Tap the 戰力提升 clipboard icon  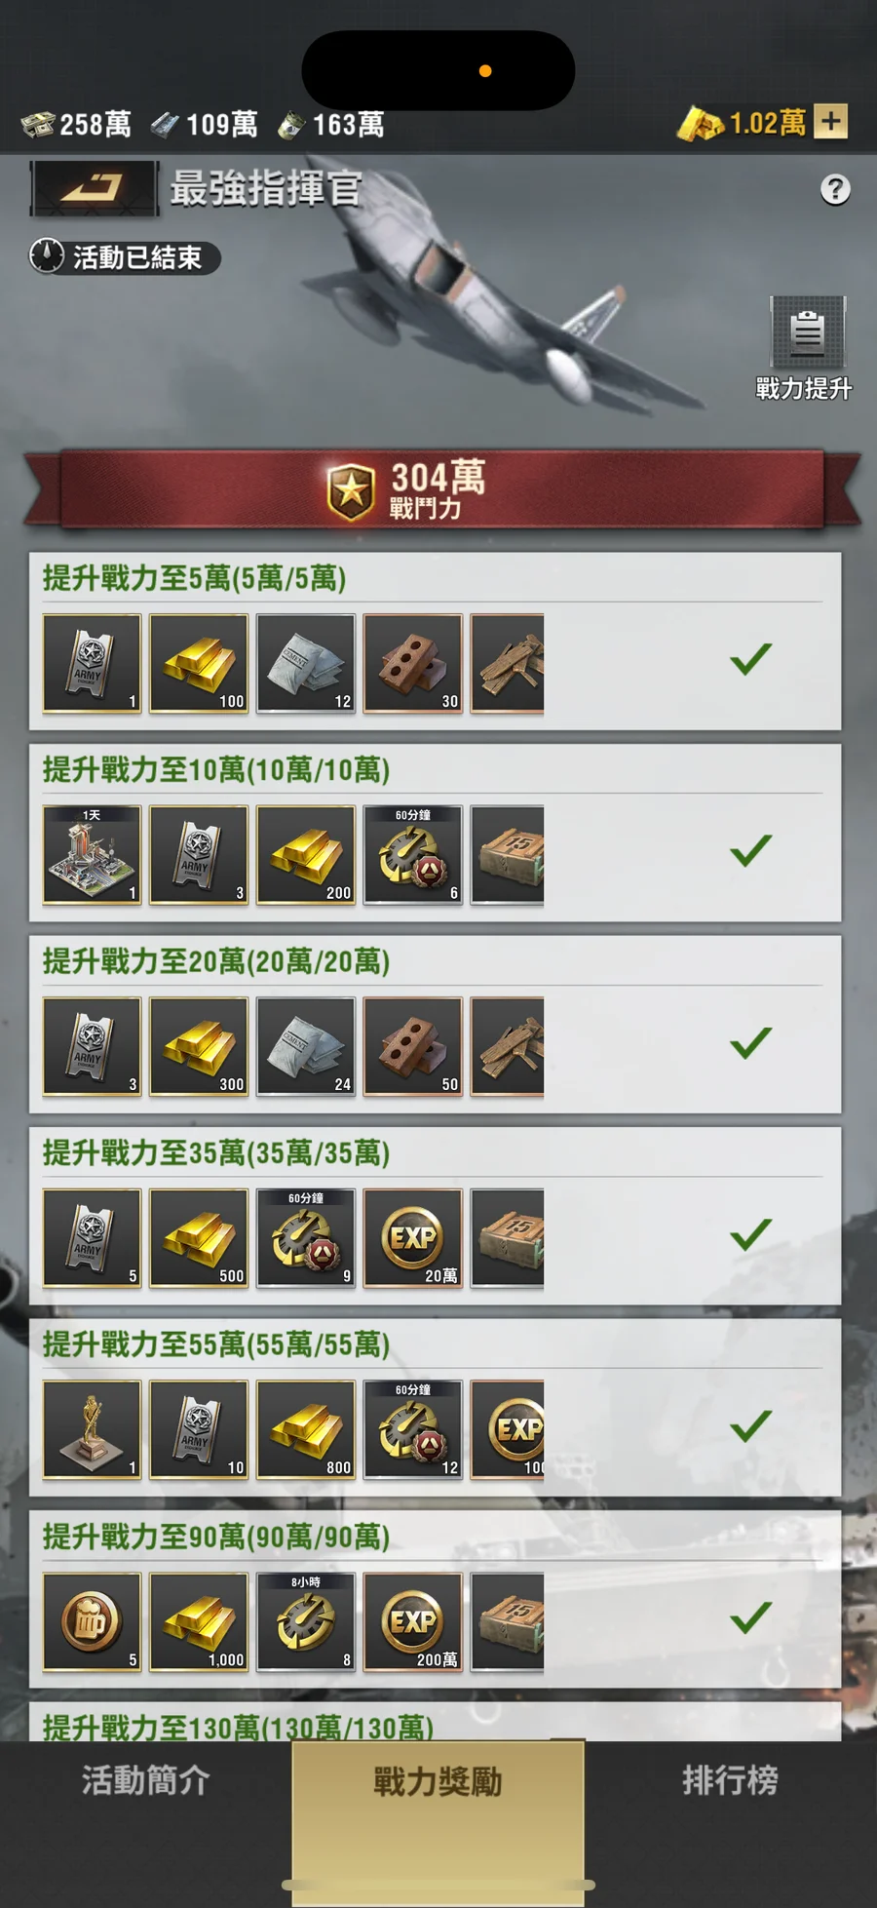click(x=808, y=332)
